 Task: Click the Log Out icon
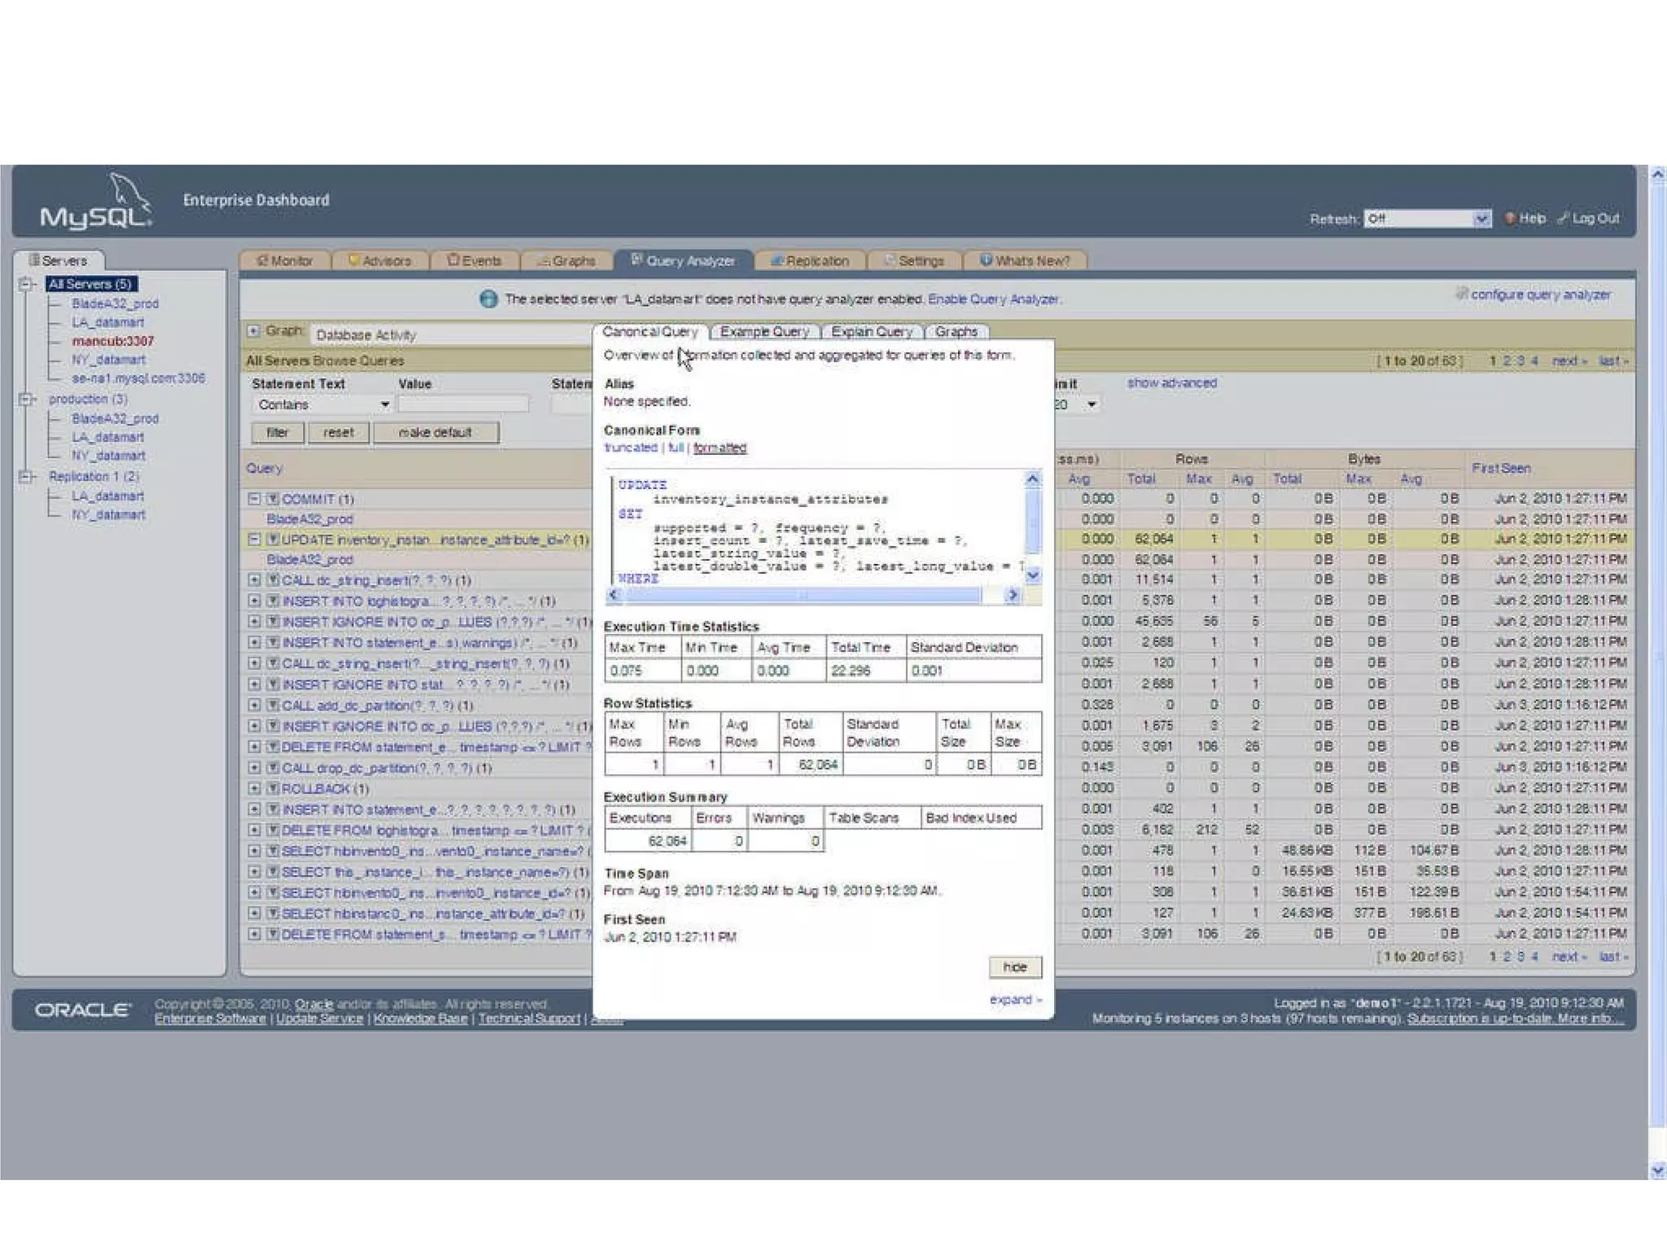point(1563,218)
